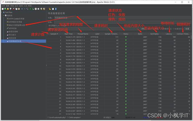Screen dimensions: 193x121
Task: Toggle the Child samples checkbox
Action: click(67, 117)
